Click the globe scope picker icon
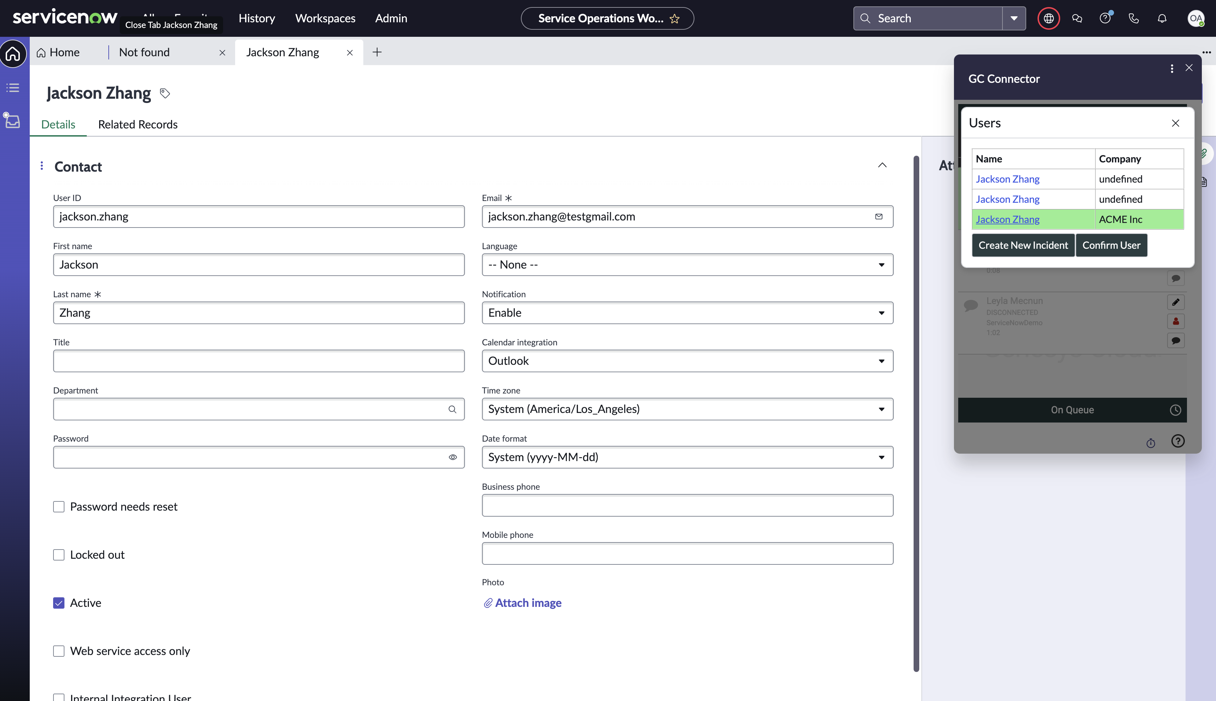 tap(1049, 18)
